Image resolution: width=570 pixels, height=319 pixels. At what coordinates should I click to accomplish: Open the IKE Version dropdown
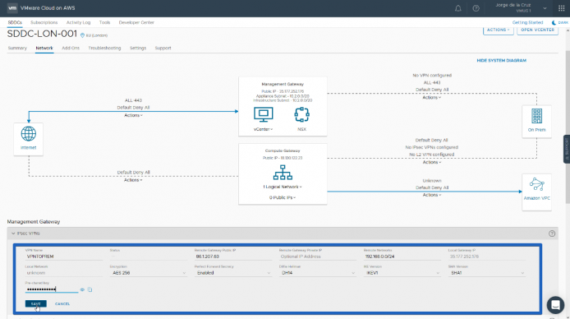click(402, 273)
